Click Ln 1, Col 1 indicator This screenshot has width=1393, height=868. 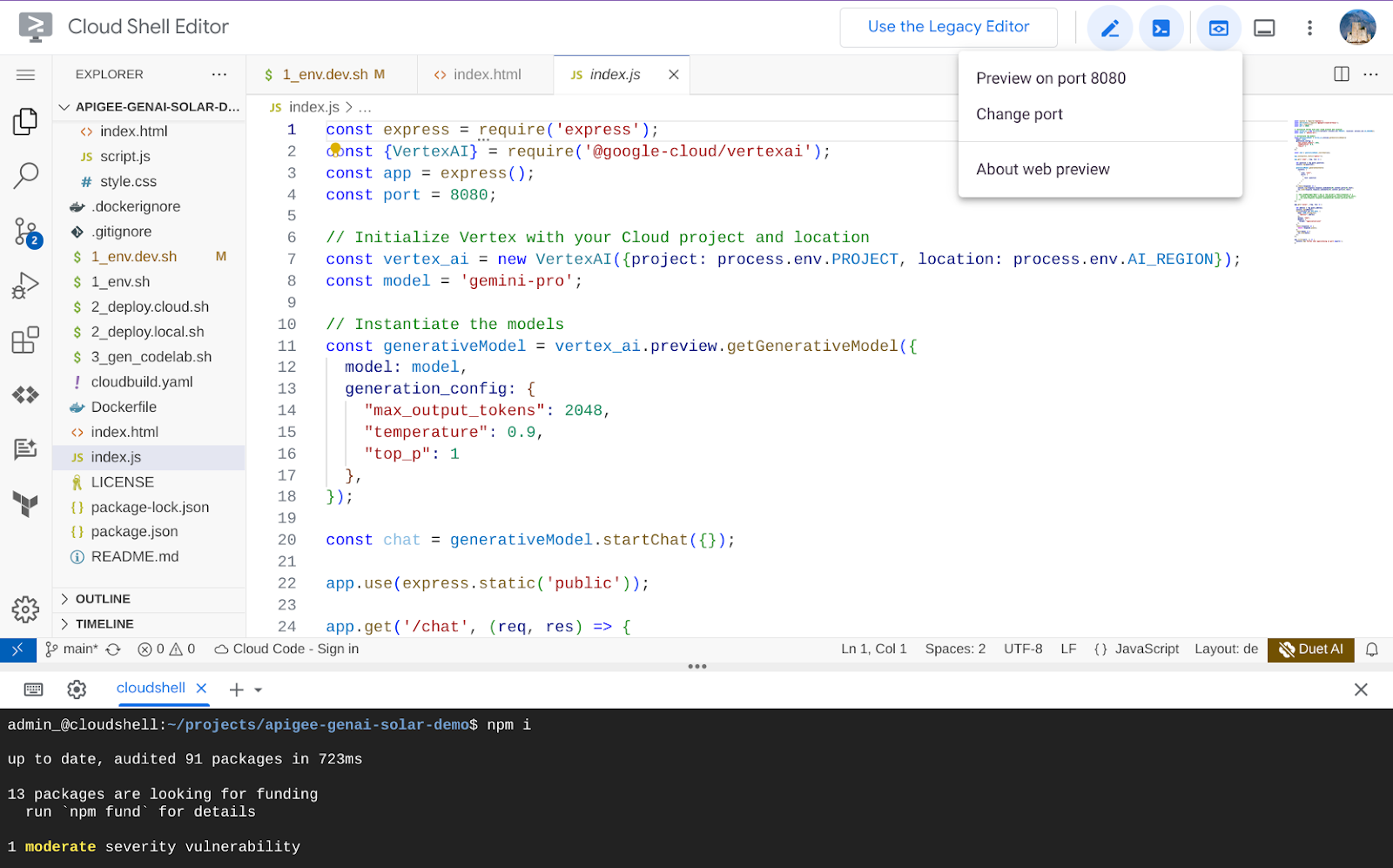pyautogui.click(x=873, y=649)
